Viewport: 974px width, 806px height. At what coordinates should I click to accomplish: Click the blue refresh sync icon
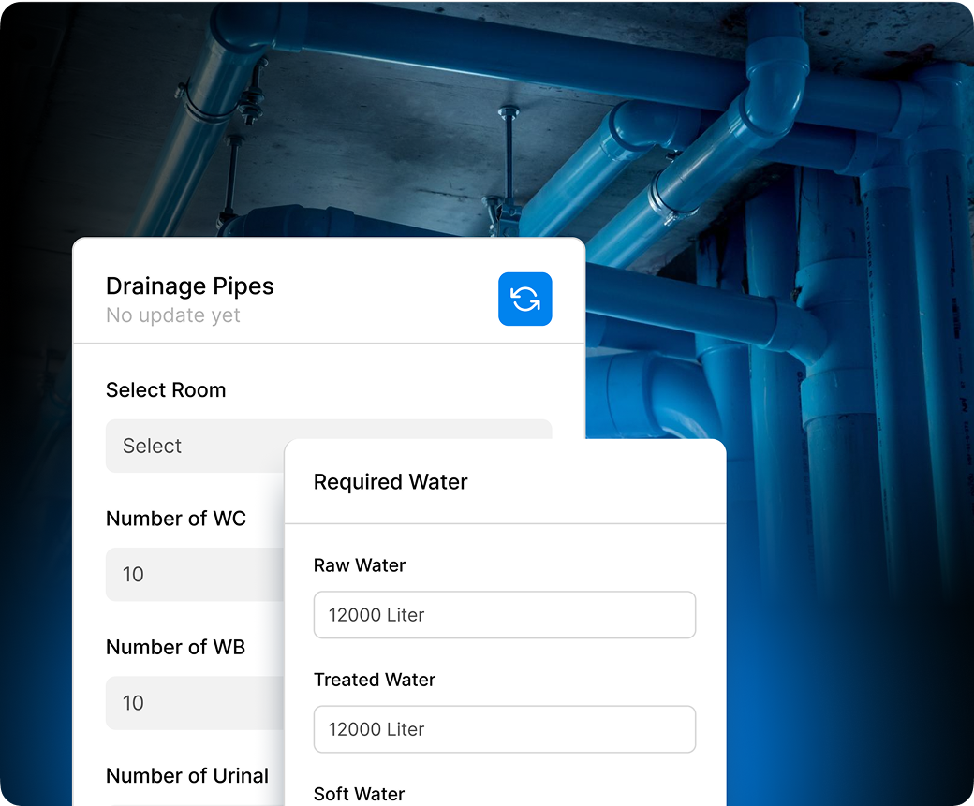[x=524, y=300]
